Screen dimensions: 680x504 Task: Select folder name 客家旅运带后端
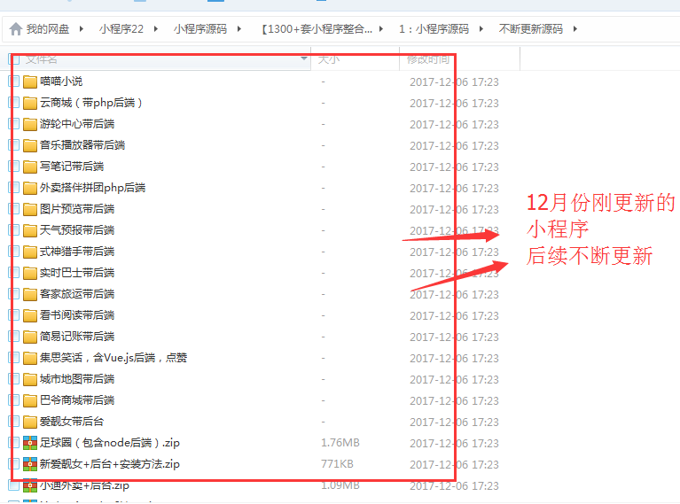tap(77, 294)
